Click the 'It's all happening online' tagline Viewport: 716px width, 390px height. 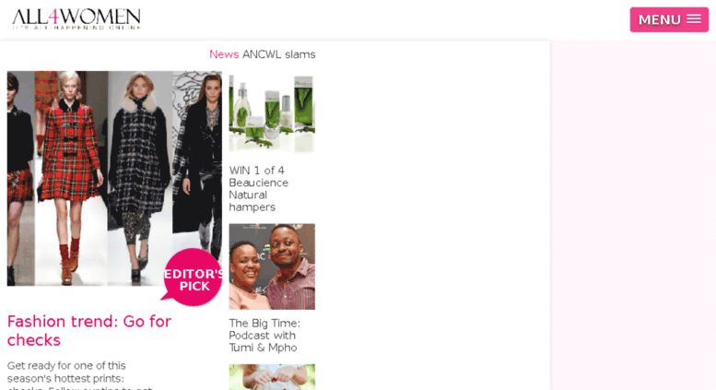[x=76, y=28]
